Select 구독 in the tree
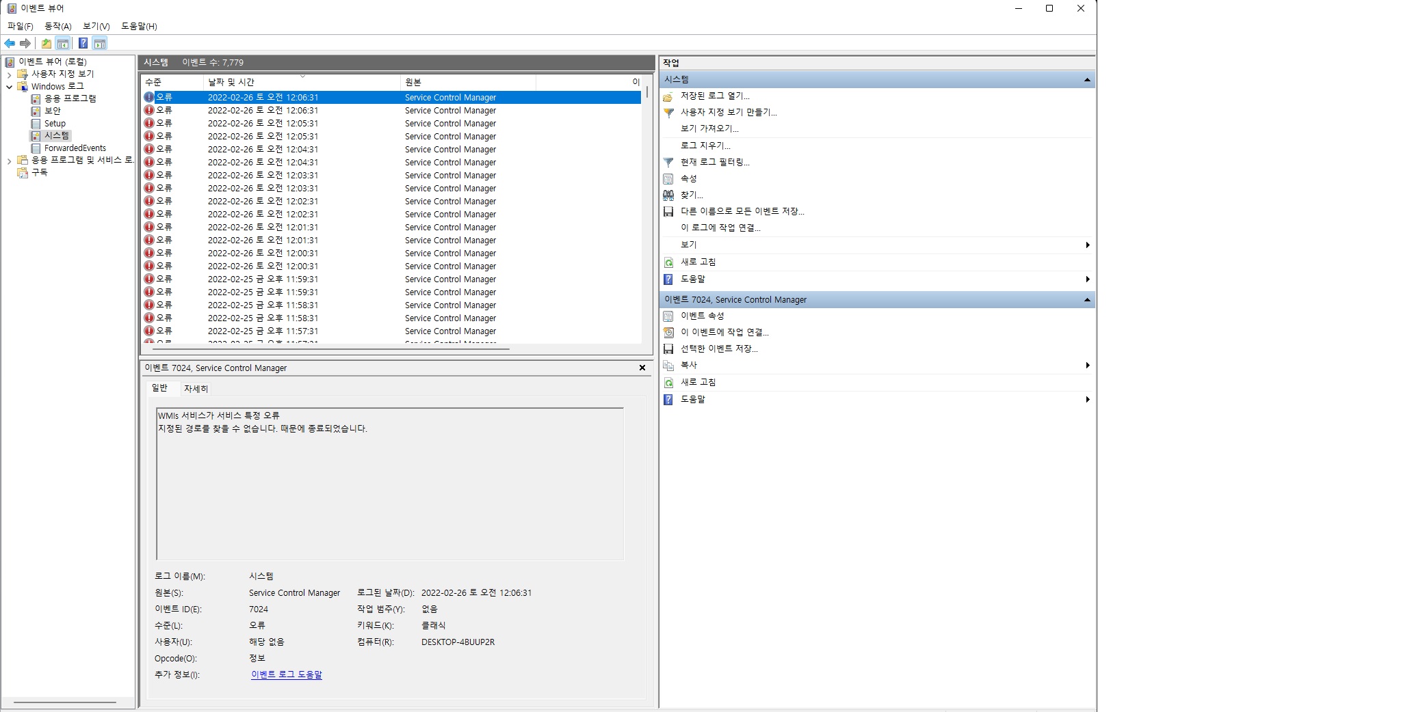The width and height of the screenshot is (1412, 712). [x=39, y=173]
